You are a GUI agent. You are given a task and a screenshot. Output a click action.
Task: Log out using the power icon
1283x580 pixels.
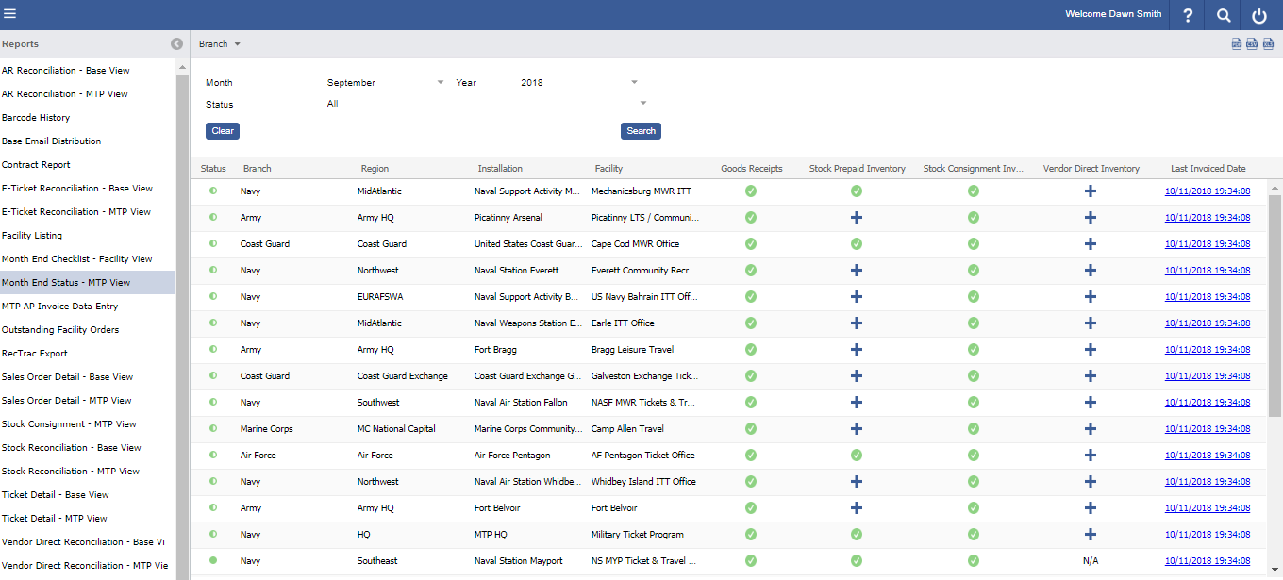pos(1259,15)
